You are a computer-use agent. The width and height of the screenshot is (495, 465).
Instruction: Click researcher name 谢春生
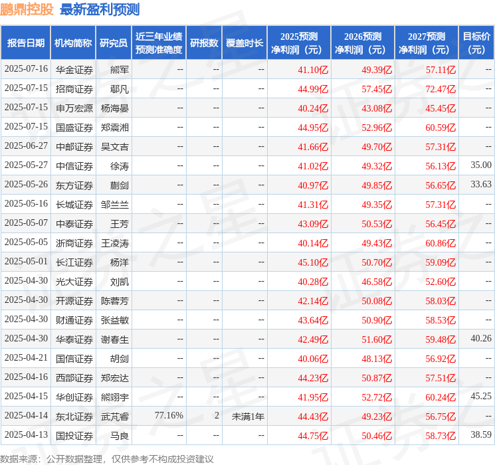pos(115,339)
